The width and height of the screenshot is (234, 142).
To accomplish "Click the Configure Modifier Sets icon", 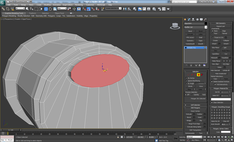I will click(204, 66).
